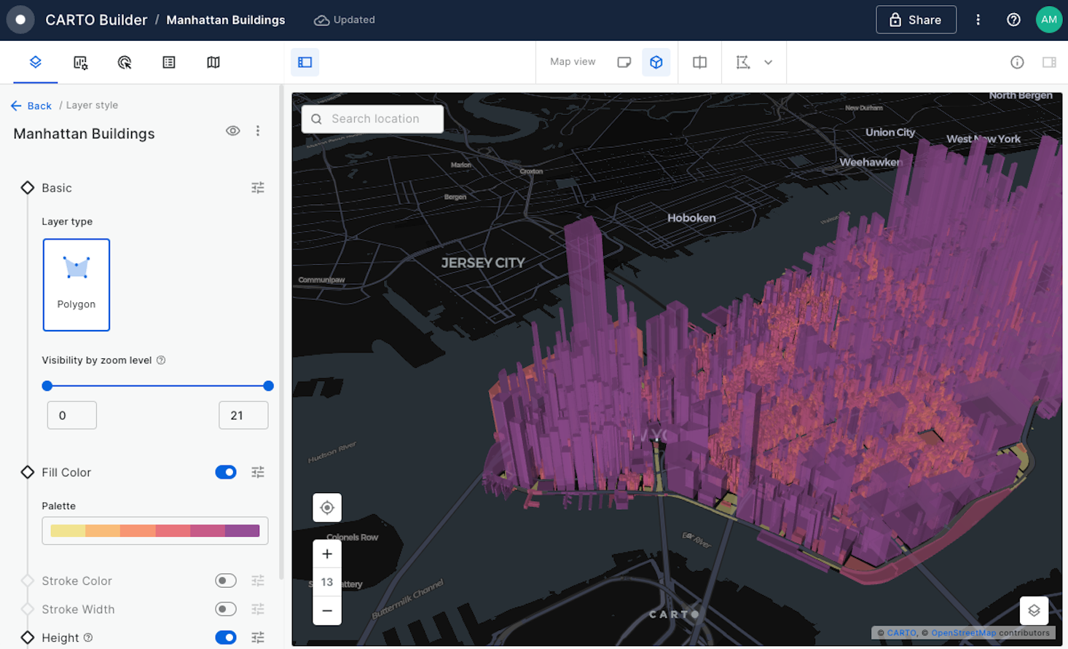
Task: Enable the Stroke Color option
Action: click(226, 581)
